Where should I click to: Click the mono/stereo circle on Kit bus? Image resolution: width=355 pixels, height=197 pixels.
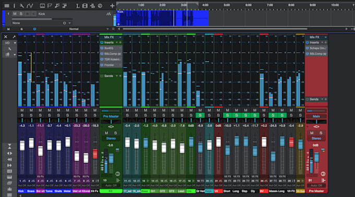click(117, 173)
